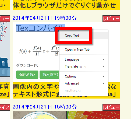Viewport: 131px width, 119px height.
Task: Click the Advanced submenu arrow
Action: click(103, 83)
